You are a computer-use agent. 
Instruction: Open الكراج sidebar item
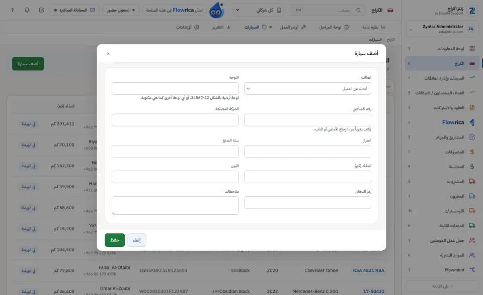click(442, 63)
